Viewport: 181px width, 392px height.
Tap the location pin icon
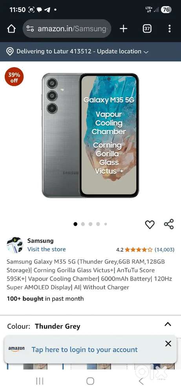coord(10,51)
